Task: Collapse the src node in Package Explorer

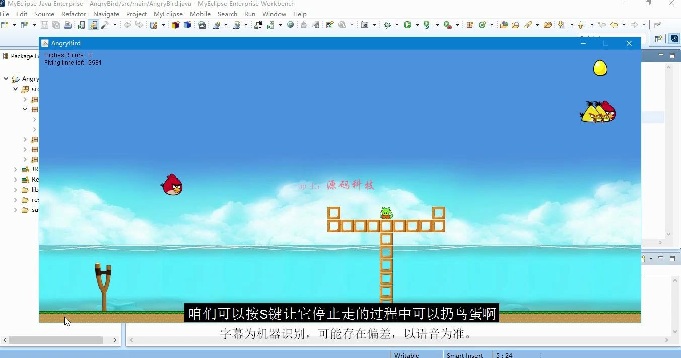Action: coord(15,89)
